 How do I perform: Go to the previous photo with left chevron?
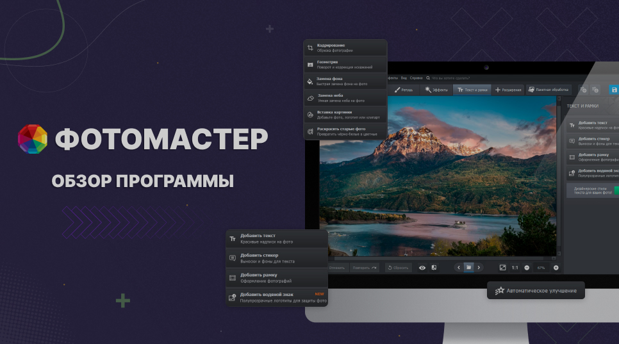(x=459, y=267)
